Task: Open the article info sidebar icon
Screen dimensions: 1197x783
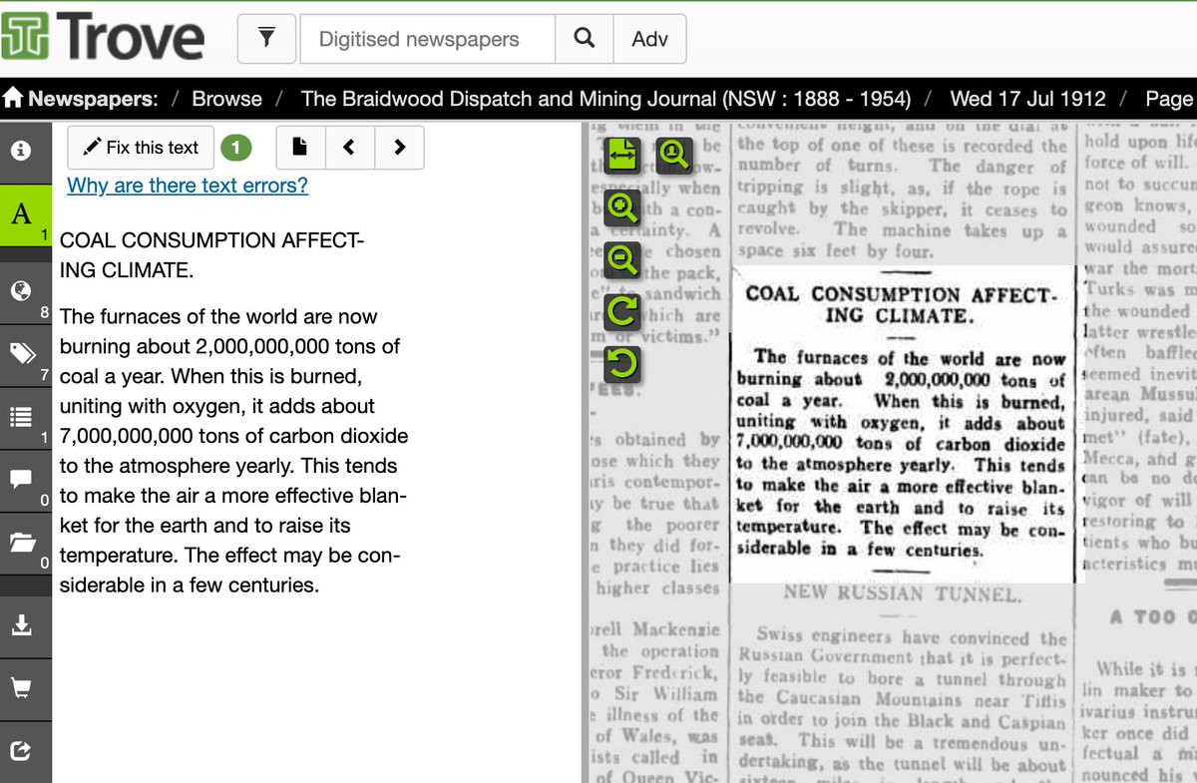Action: coord(22,152)
